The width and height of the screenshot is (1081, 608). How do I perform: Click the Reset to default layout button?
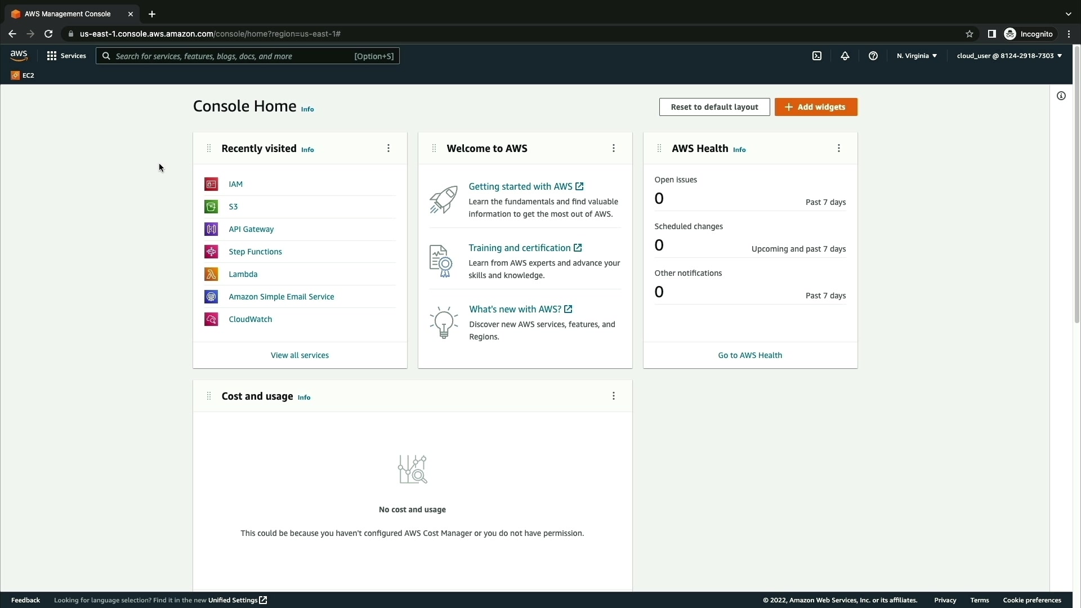click(714, 107)
